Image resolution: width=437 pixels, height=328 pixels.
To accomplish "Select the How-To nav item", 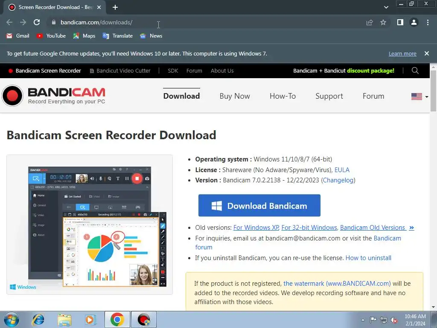I will (283, 96).
